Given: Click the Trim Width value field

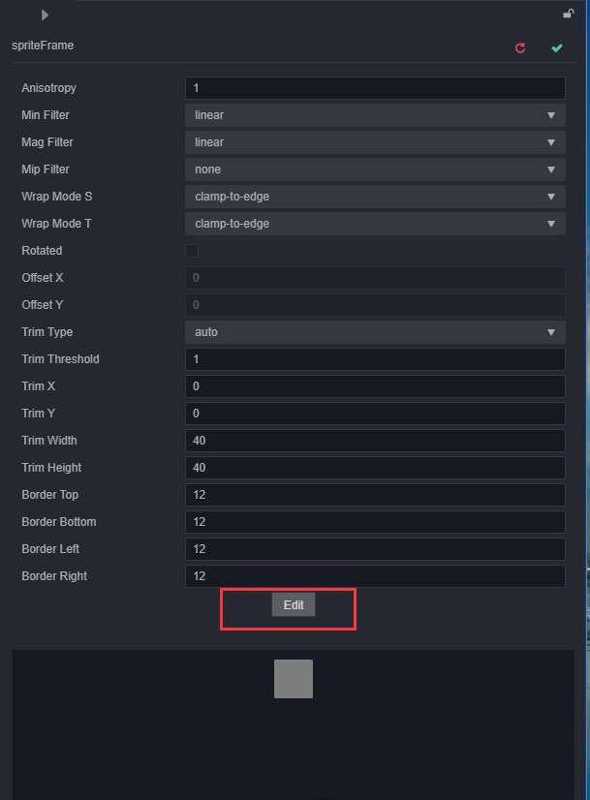Looking at the screenshot, I should 374,441.
